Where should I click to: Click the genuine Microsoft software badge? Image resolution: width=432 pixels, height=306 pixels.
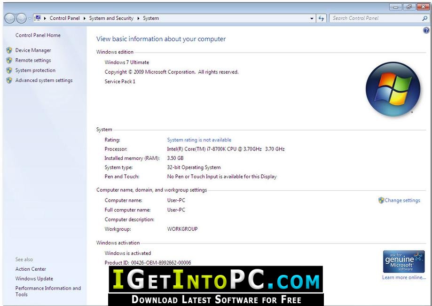pos(404,261)
